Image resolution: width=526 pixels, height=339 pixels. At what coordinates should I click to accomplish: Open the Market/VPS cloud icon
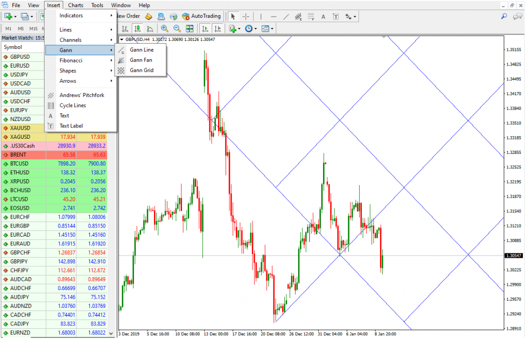pyautogui.click(x=161, y=17)
